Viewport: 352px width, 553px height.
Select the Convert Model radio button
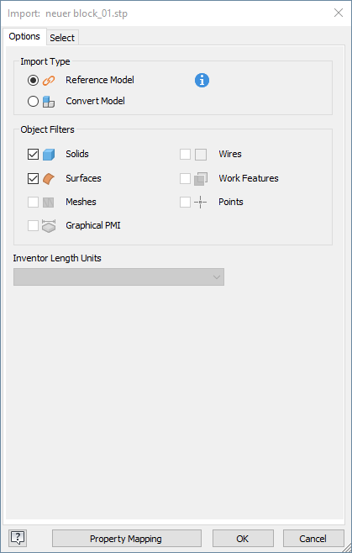(x=33, y=102)
